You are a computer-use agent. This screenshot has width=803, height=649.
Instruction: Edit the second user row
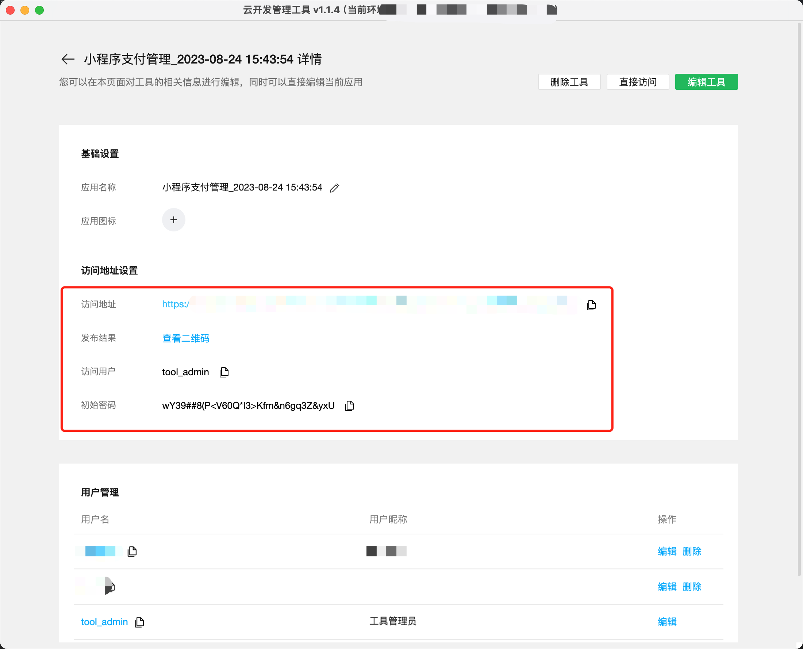coord(667,587)
